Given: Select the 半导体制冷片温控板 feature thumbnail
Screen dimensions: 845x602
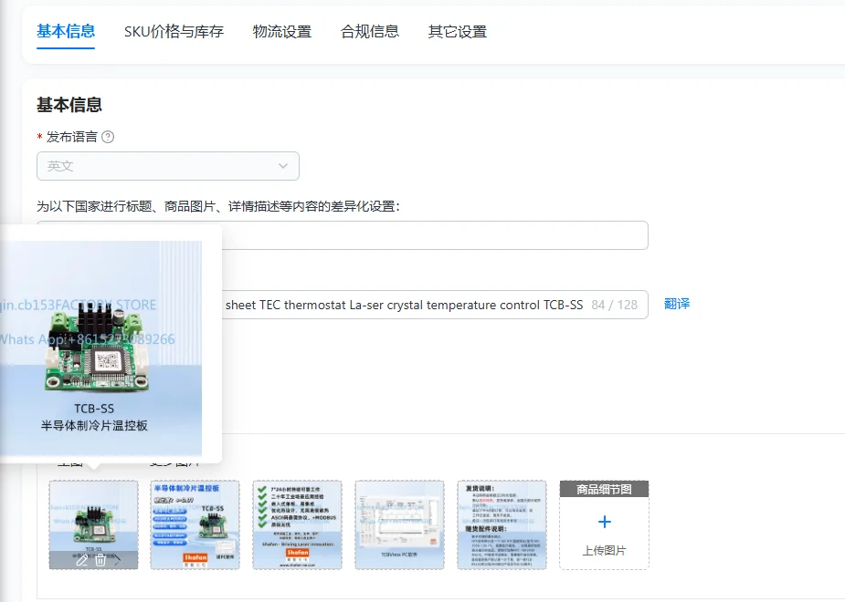Looking at the screenshot, I should pyautogui.click(x=195, y=525).
